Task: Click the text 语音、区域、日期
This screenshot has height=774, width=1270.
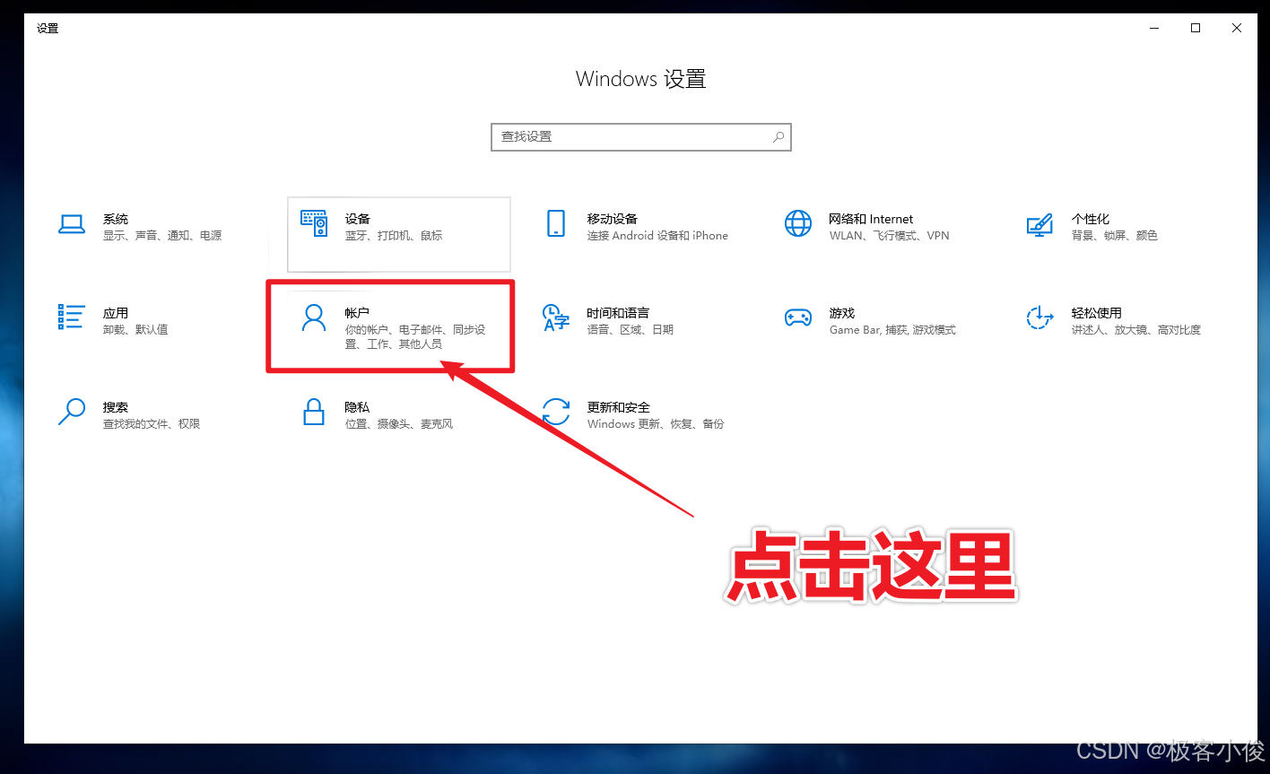Action: click(x=631, y=330)
